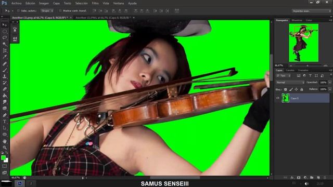Create new adjustment layer icon
The width and height of the screenshot is (333, 187).
(305, 178)
